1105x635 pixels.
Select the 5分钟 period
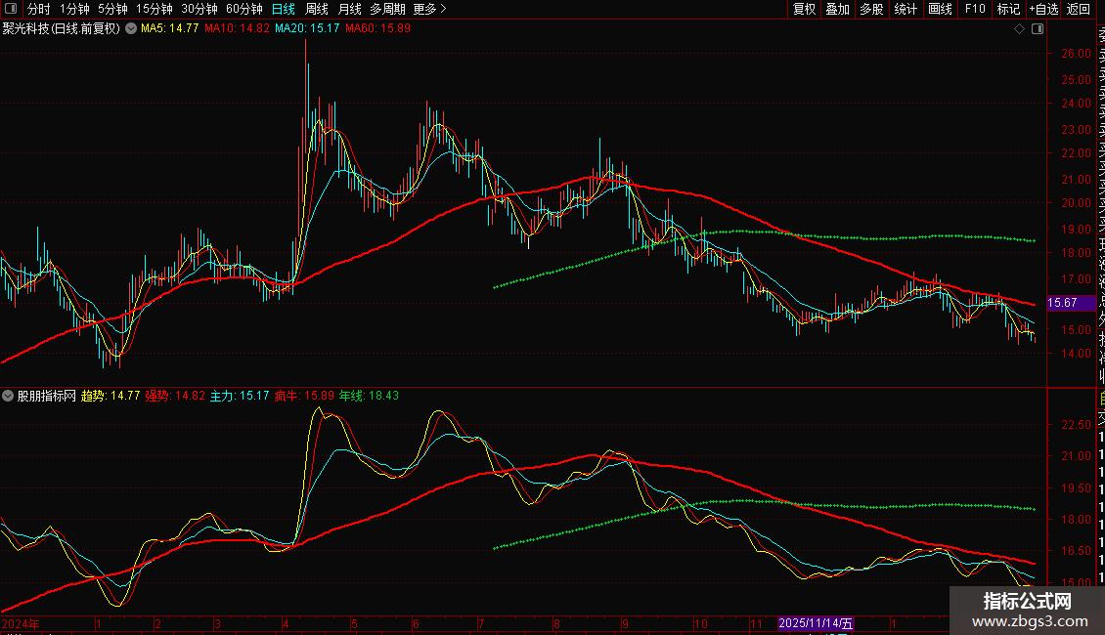[112, 9]
